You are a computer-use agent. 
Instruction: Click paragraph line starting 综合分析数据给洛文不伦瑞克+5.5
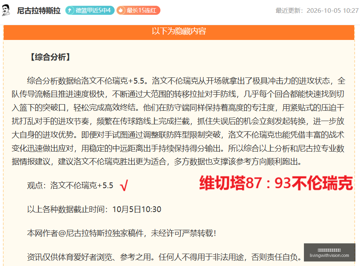coord(186,81)
